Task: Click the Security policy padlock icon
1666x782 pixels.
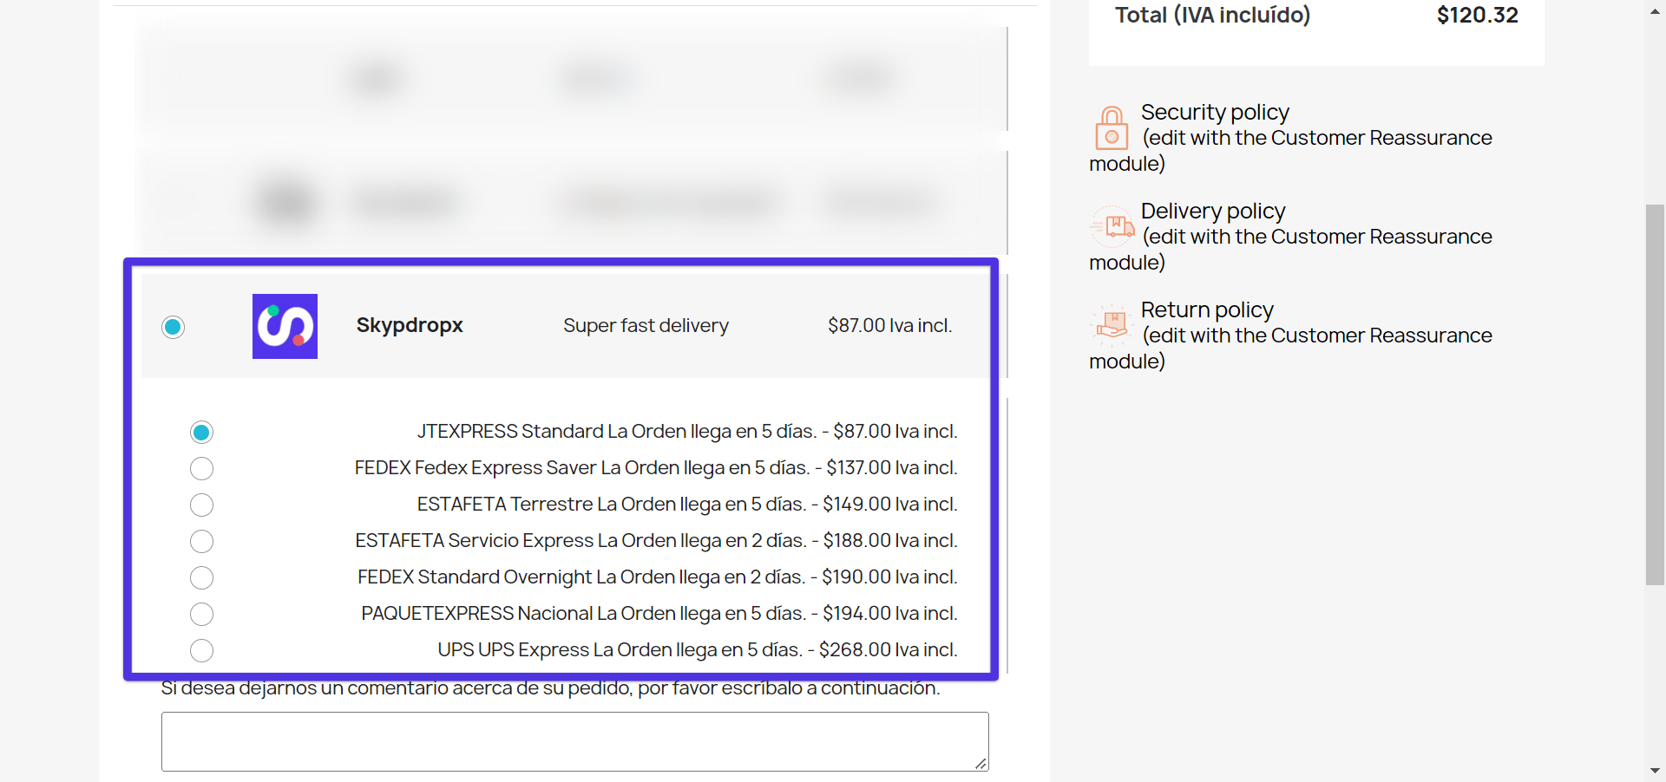Action: pyautogui.click(x=1112, y=128)
